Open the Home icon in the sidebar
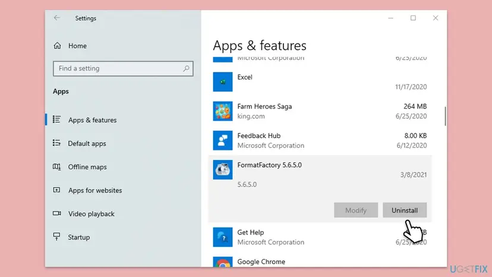Viewport: 492px width, 277px height. (x=57, y=46)
